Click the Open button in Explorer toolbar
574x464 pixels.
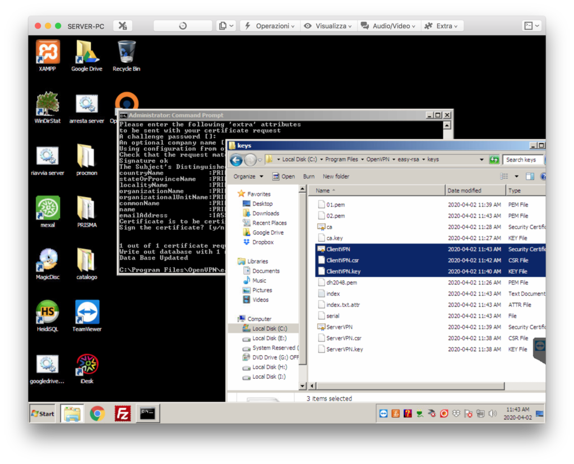click(x=284, y=177)
